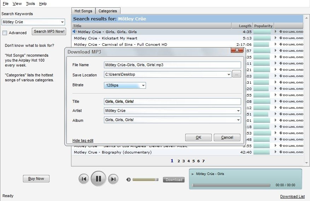
Task: Open the Help menu
Action: point(43,4)
